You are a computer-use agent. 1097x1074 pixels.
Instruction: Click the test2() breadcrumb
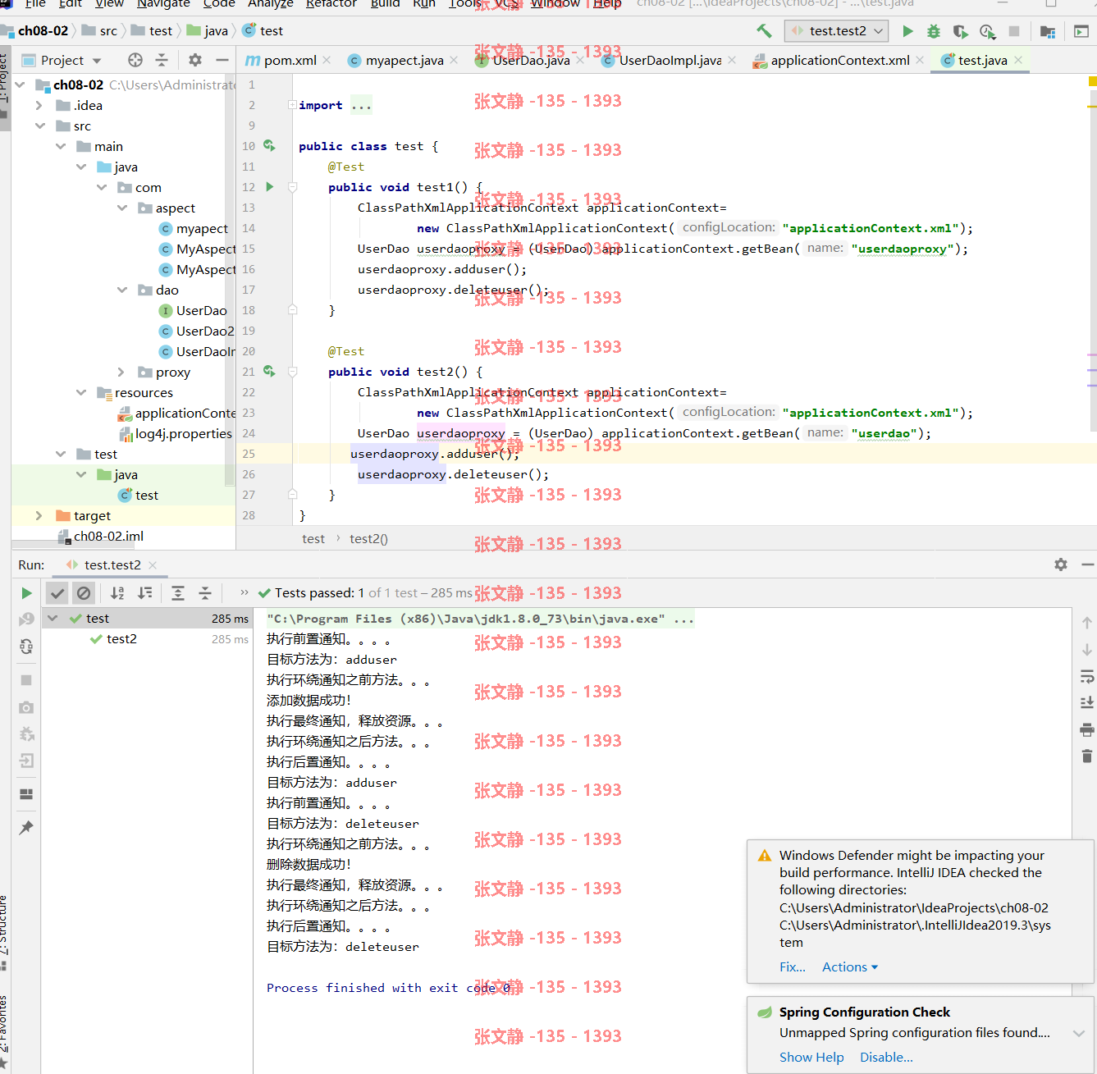[x=368, y=539]
